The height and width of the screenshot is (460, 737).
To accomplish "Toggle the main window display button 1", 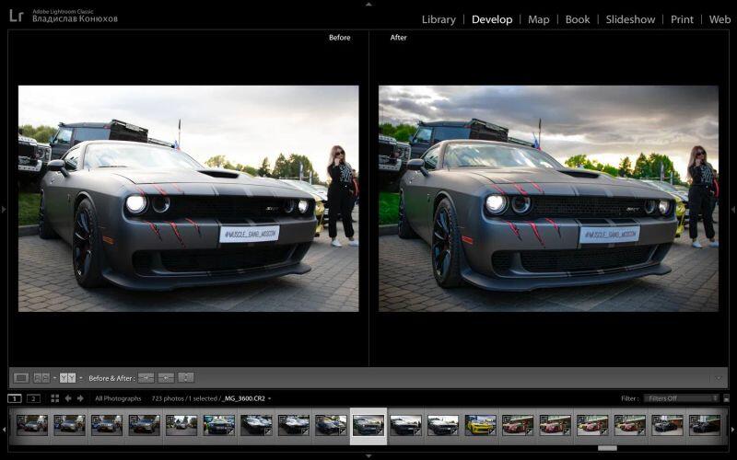I will [15, 398].
